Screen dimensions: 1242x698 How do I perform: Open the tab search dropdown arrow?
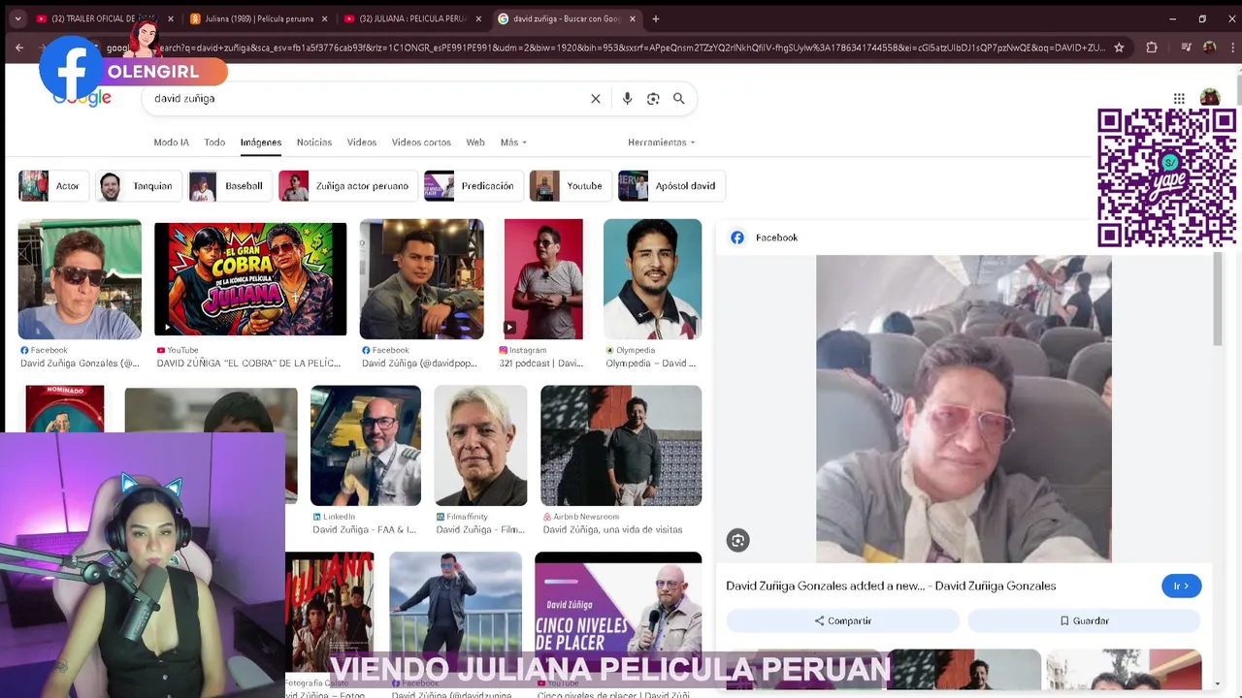coord(17,18)
